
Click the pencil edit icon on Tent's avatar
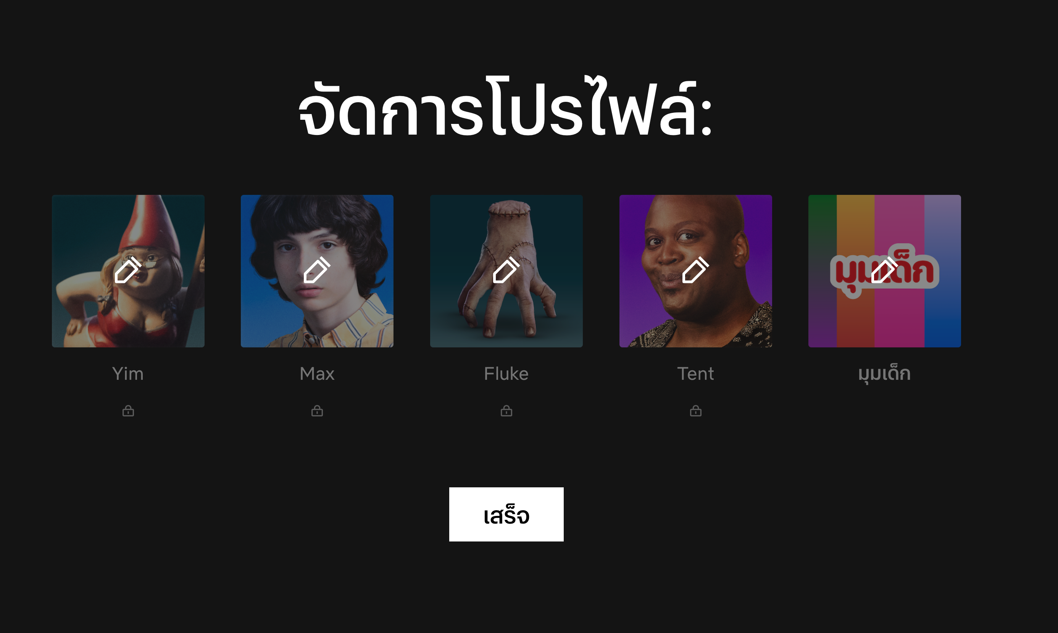click(x=695, y=270)
